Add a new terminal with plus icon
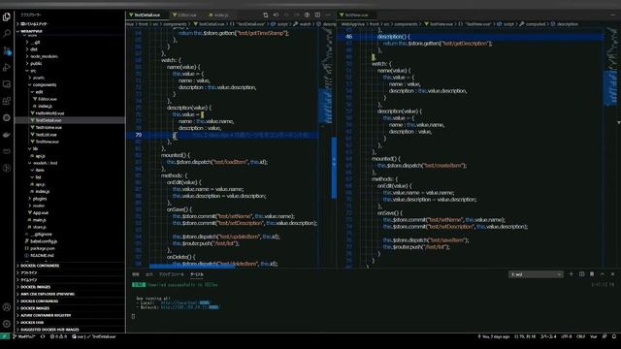Viewport: 621px width, 349px height. point(572,273)
